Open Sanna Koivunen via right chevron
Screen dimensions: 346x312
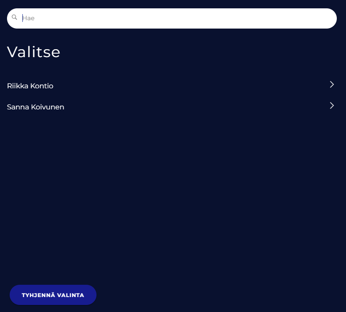click(332, 105)
